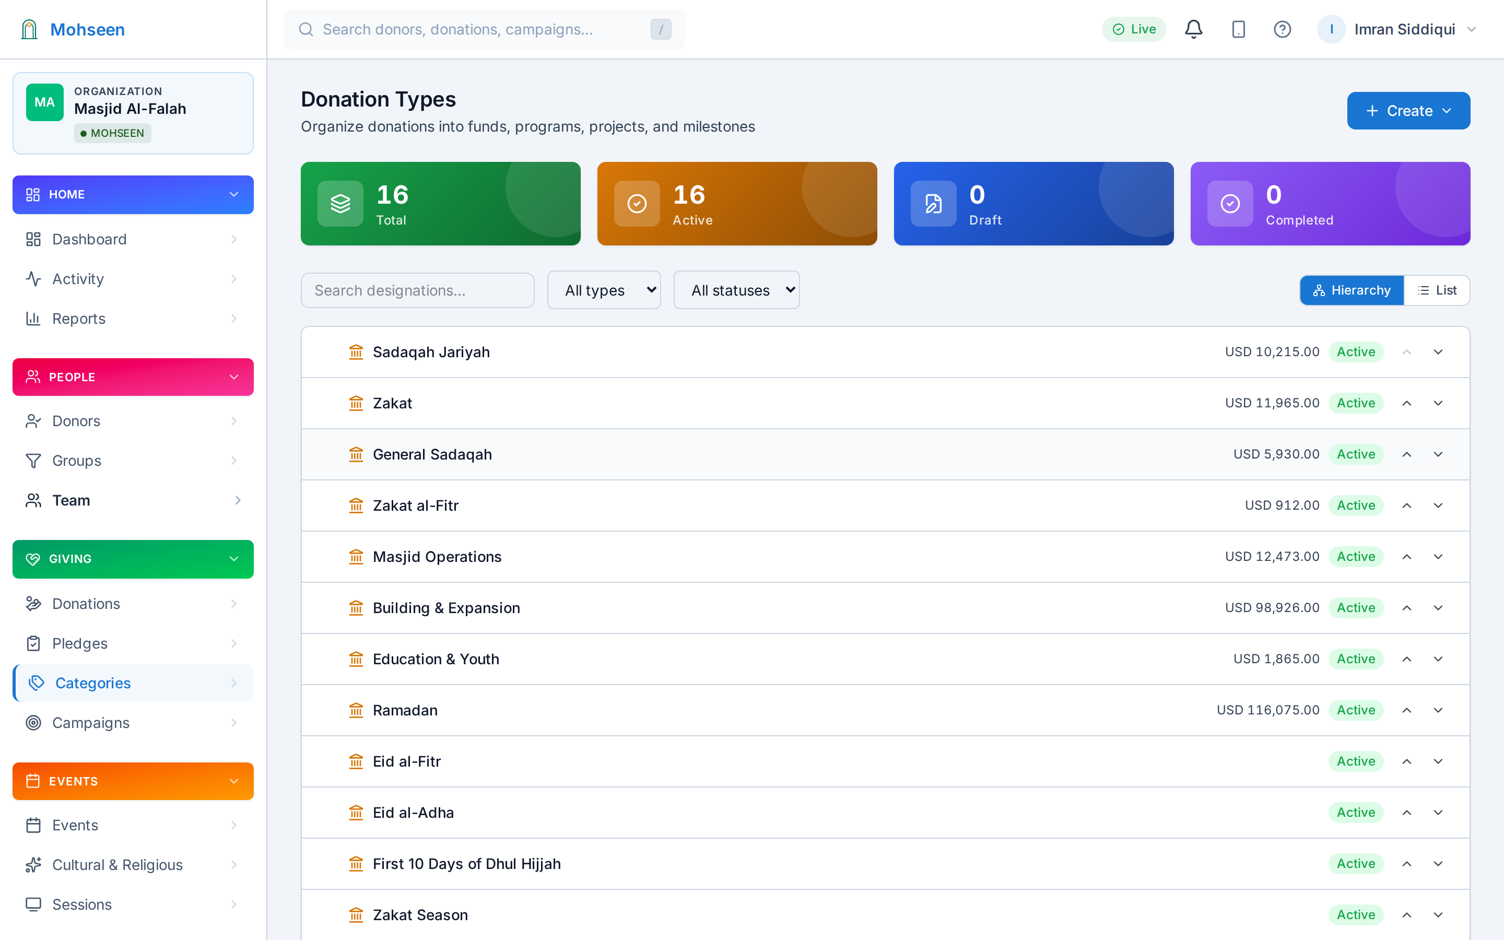Open Campaigns in the sidebar
This screenshot has width=1504, height=940.
point(133,723)
